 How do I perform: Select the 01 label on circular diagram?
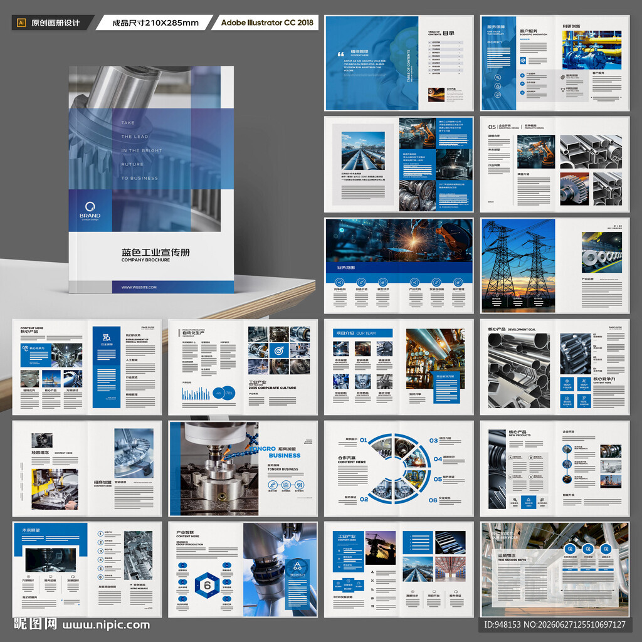coord(364,440)
